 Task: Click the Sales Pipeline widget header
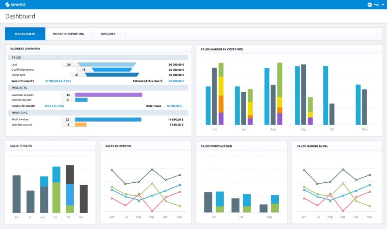[x=21, y=146]
